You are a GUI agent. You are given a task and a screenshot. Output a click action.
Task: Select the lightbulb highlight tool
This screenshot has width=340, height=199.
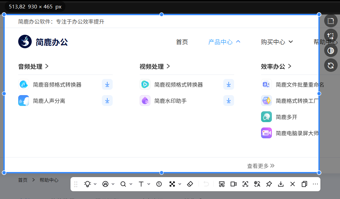coord(87,184)
